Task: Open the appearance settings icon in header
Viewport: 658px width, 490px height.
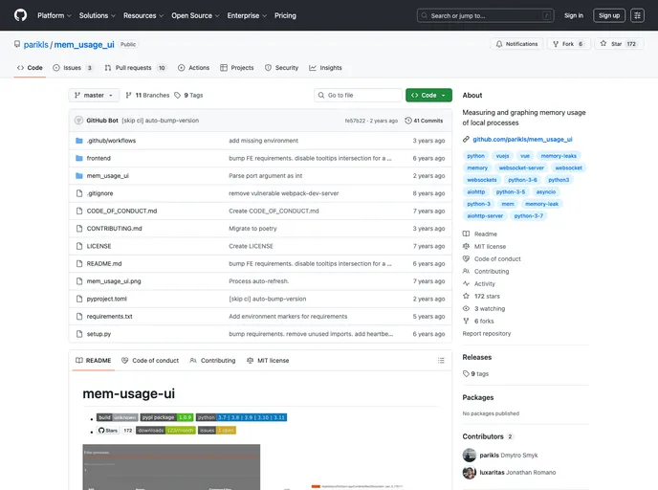Action: [637, 15]
